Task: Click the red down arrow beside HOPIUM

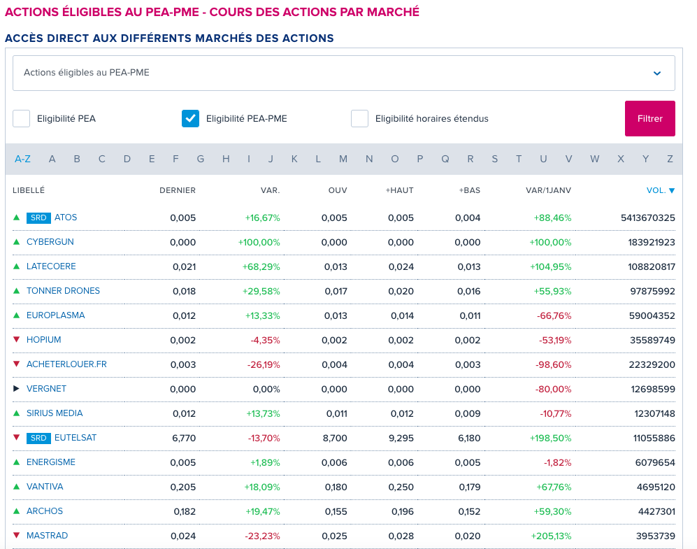Action: click(17, 340)
